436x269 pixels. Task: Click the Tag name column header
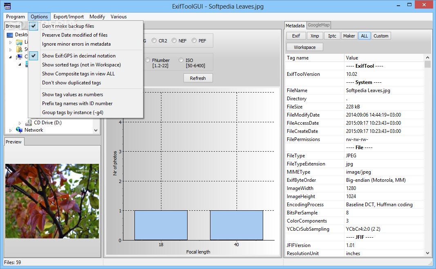[x=315, y=58]
